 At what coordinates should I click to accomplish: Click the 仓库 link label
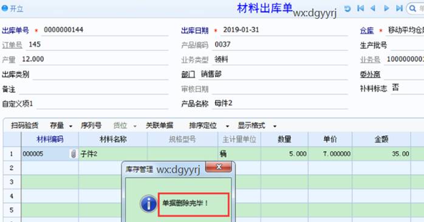tap(367, 31)
